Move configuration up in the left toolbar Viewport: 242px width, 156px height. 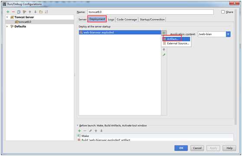tap(30, 12)
